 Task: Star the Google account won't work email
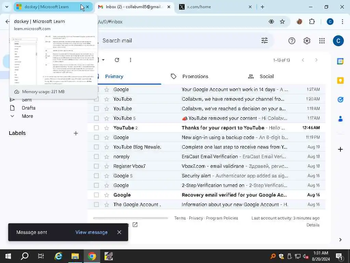pos(107,90)
